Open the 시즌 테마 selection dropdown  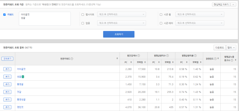[x=200, y=23]
